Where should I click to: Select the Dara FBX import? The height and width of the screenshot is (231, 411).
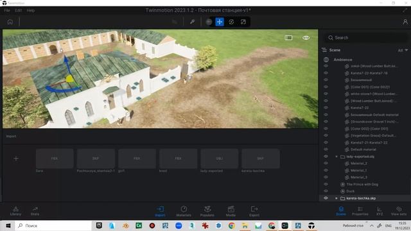(x=55, y=158)
